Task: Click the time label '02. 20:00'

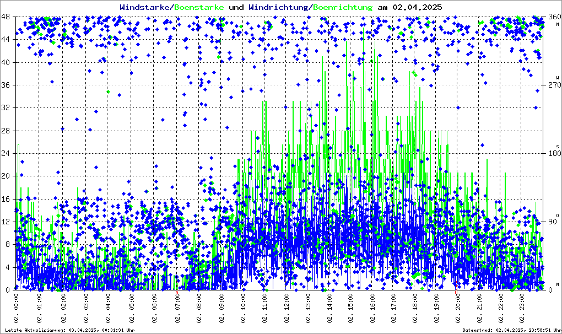Action: pos(459,308)
